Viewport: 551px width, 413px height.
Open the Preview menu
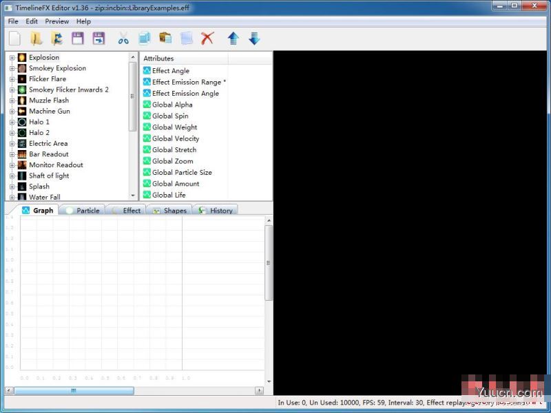point(56,21)
